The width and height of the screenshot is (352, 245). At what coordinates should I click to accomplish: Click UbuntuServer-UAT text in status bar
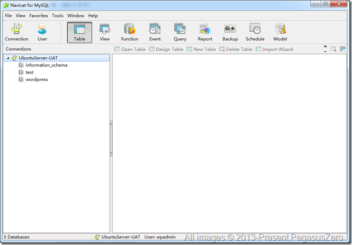(x=121, y=237)
